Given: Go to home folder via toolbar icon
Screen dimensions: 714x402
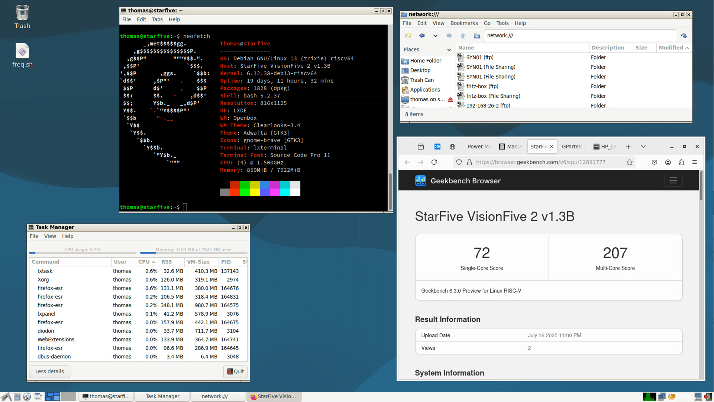Looking at the screenshot, I should coord(476,36).
